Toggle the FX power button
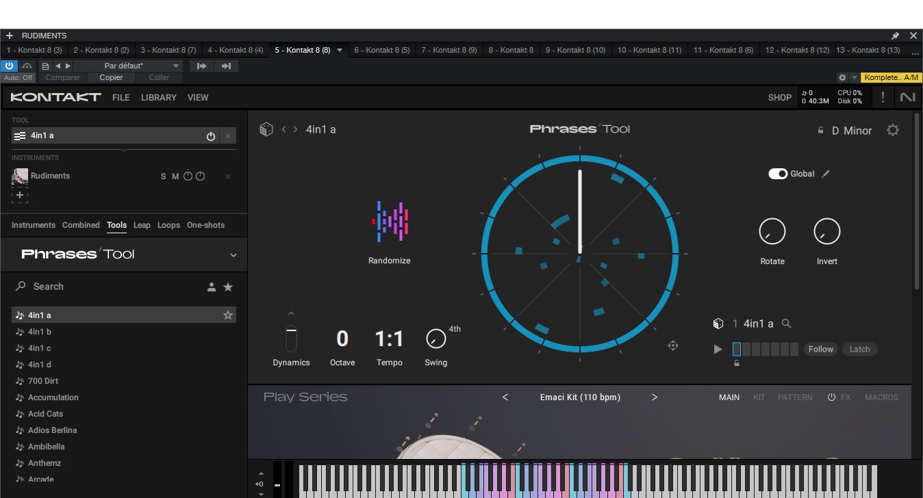 pos(831,397)
